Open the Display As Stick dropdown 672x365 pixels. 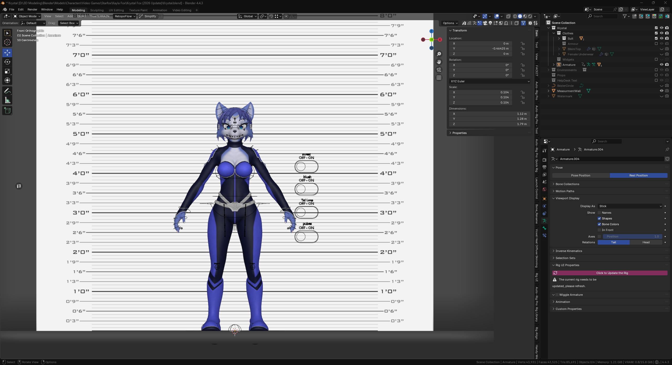(x=630, y=206)
